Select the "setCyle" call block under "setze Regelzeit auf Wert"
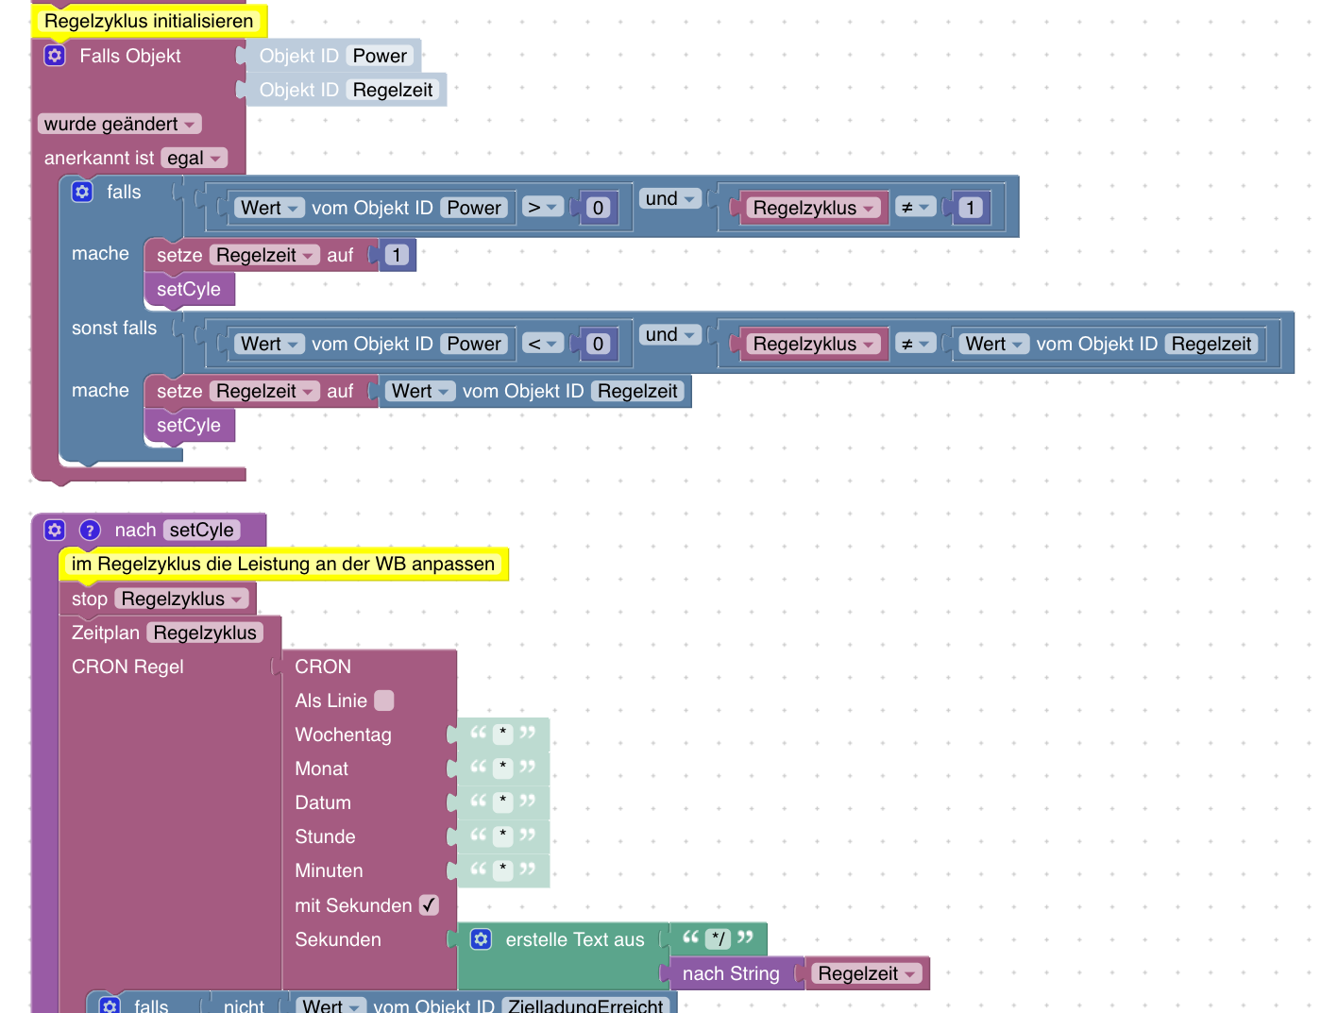 [x=189, y=425]
